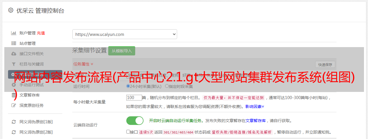Open the site URL dropdown https://www.ucaiyun.com
Screen dimensions: 368x139
click(125, 34)
